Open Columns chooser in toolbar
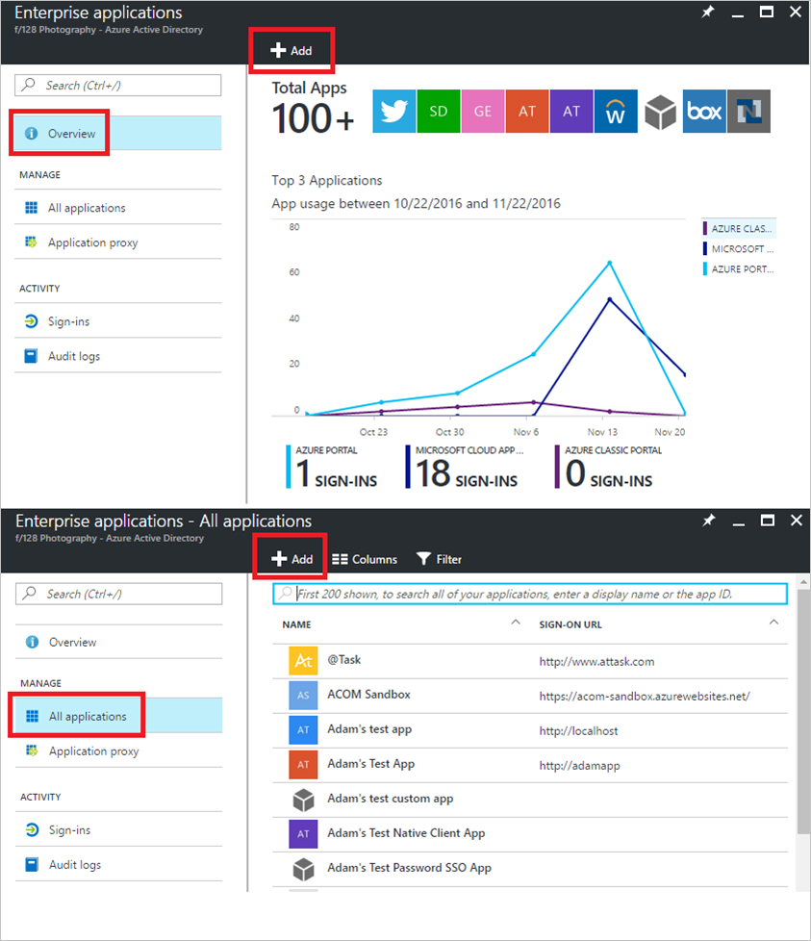 [x=364, y=559]
